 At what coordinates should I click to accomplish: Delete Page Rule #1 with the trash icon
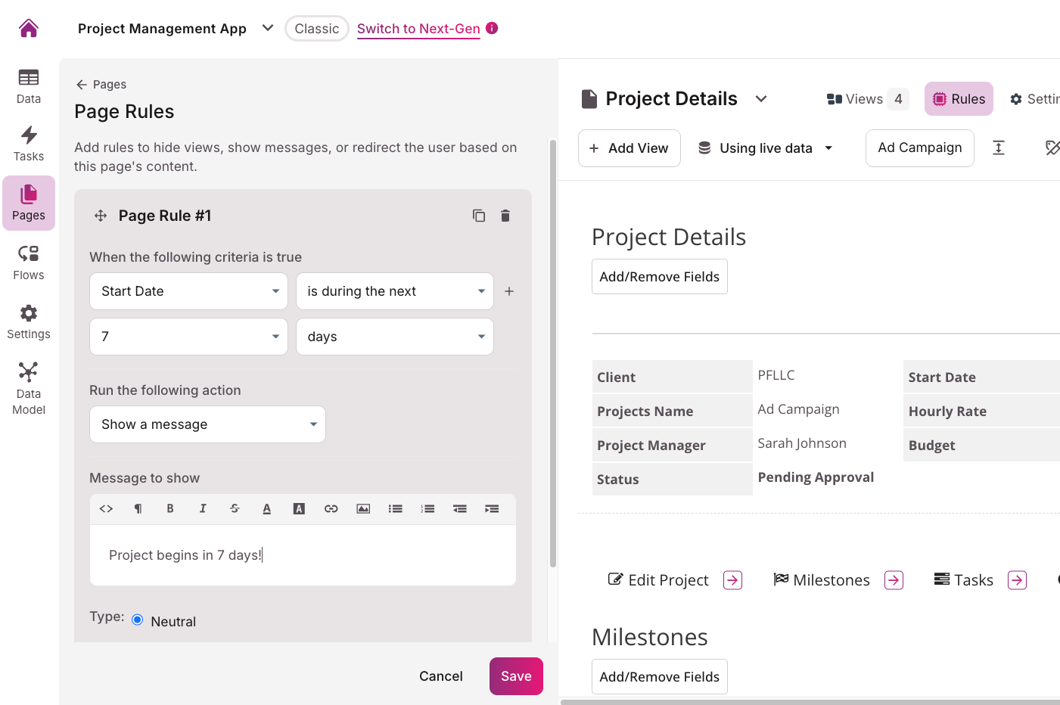click(505, 216)
